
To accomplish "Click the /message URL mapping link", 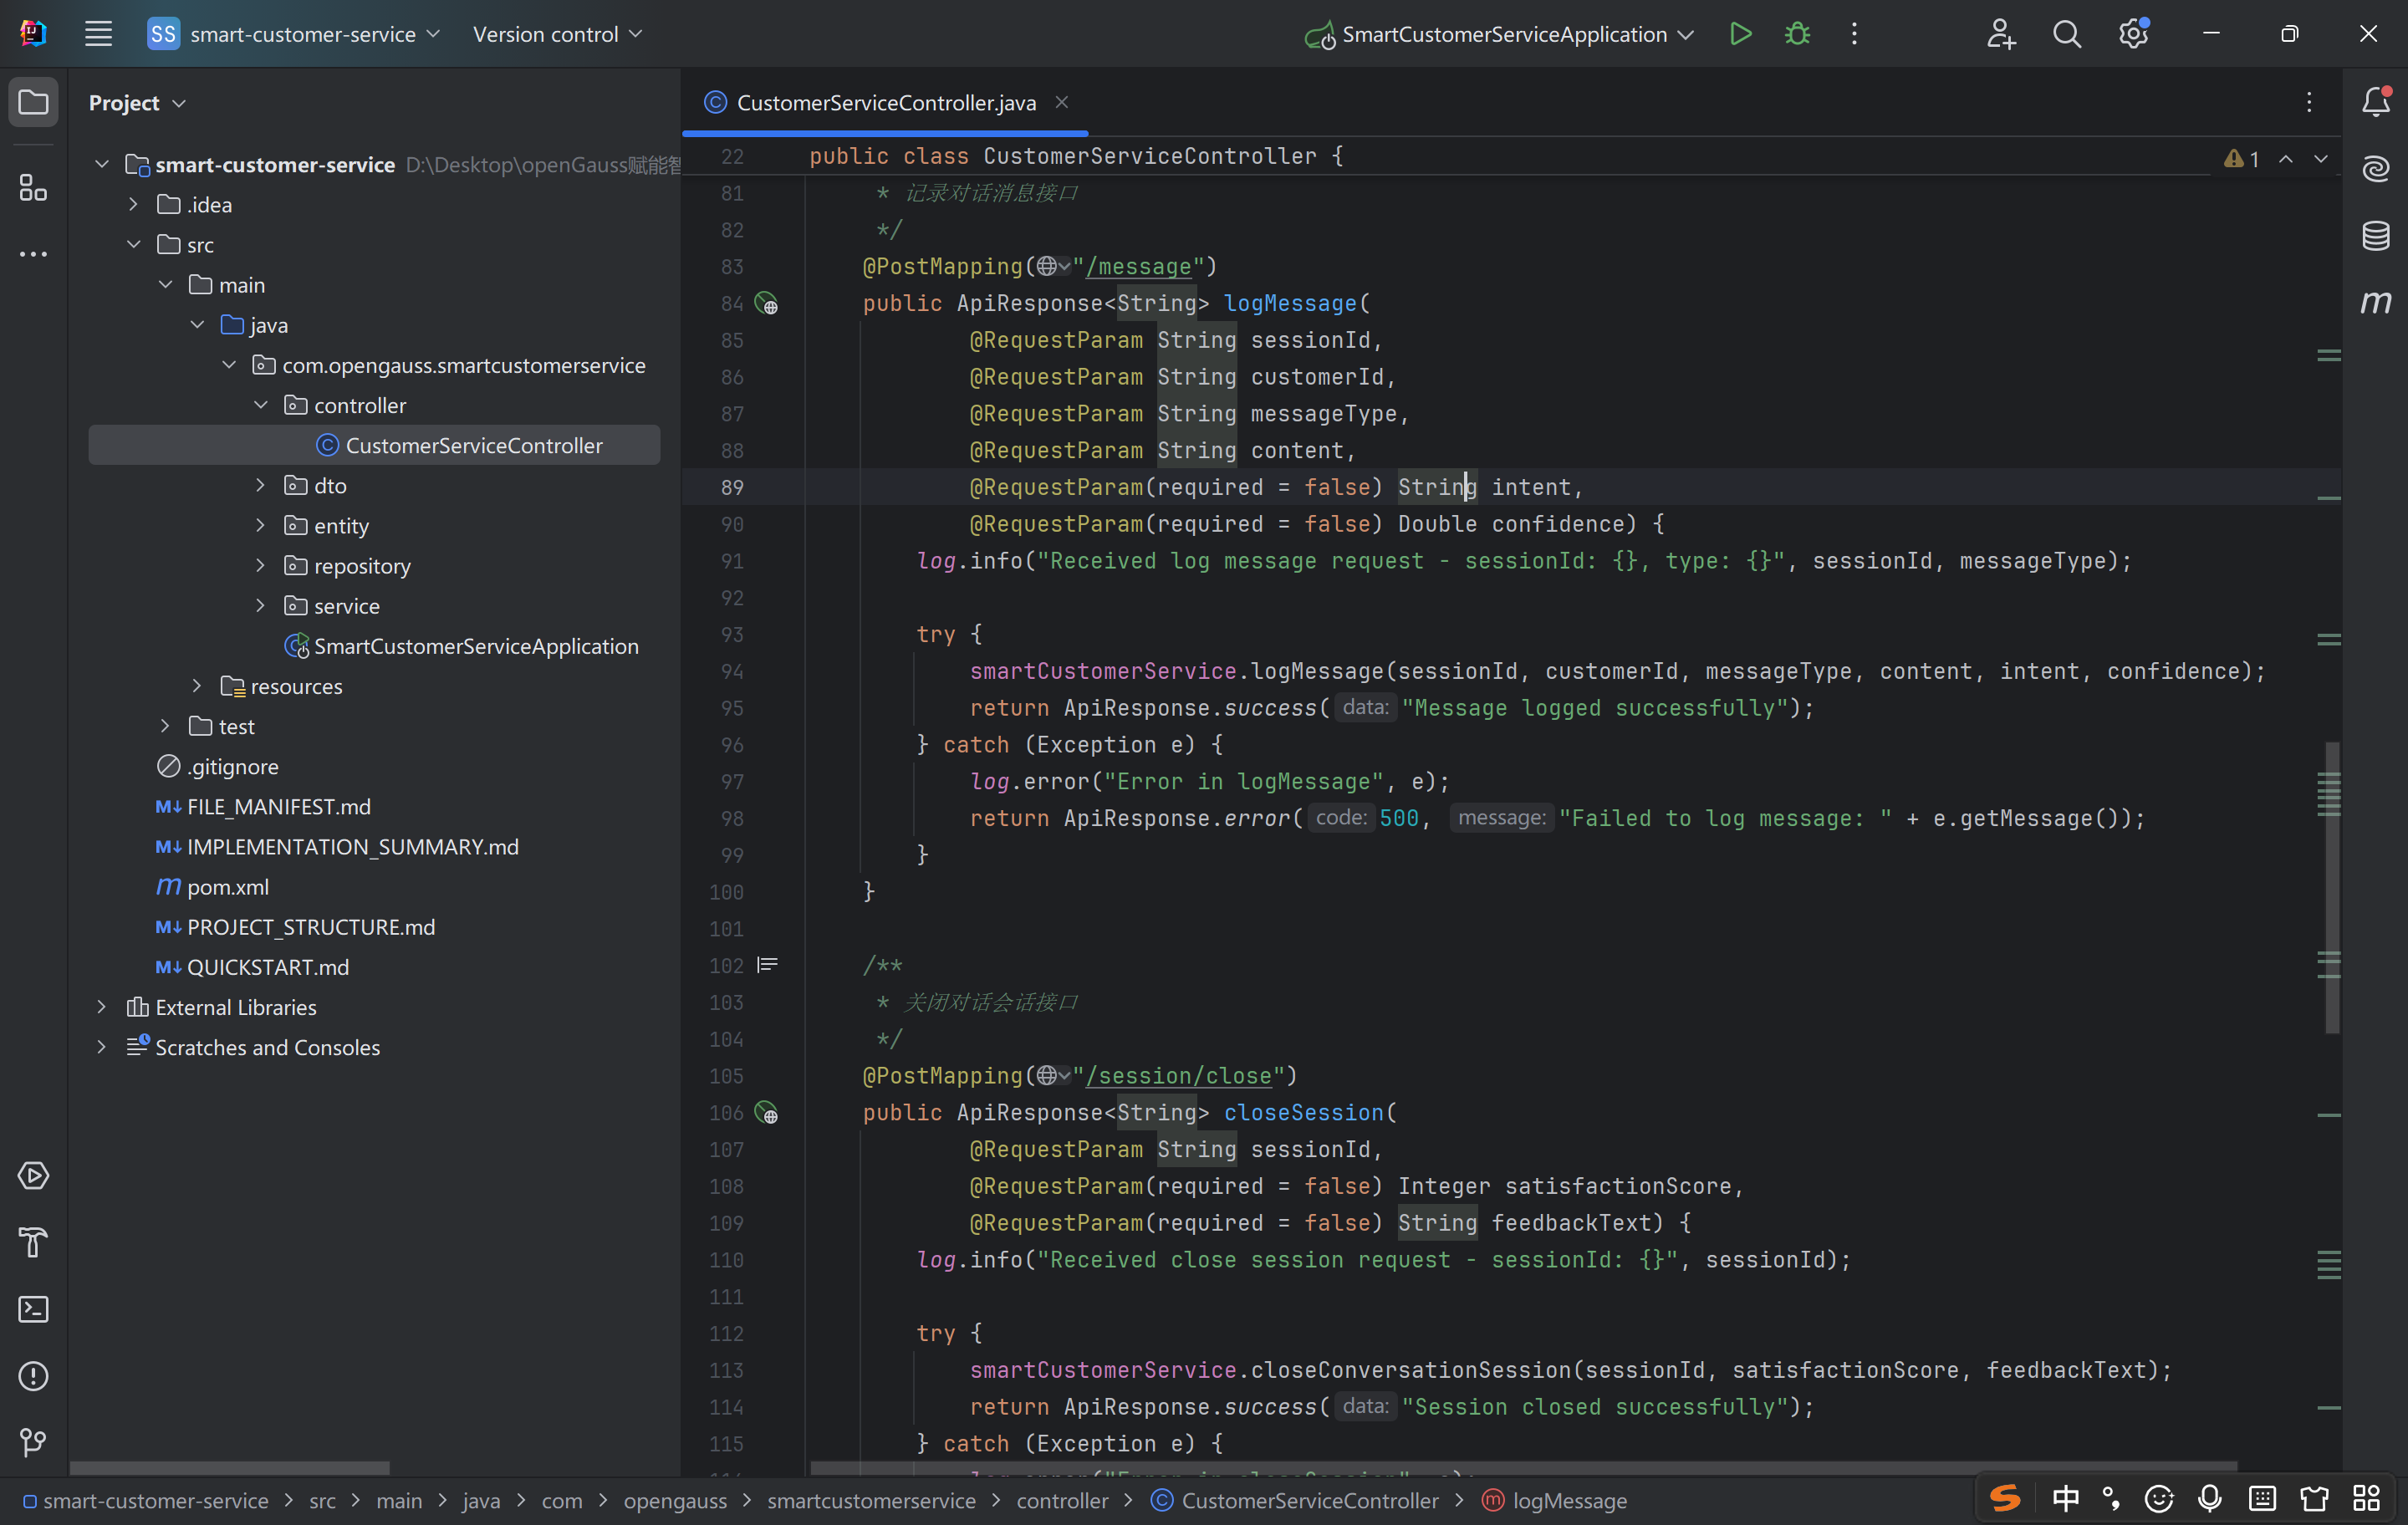I will point(1139,267).
